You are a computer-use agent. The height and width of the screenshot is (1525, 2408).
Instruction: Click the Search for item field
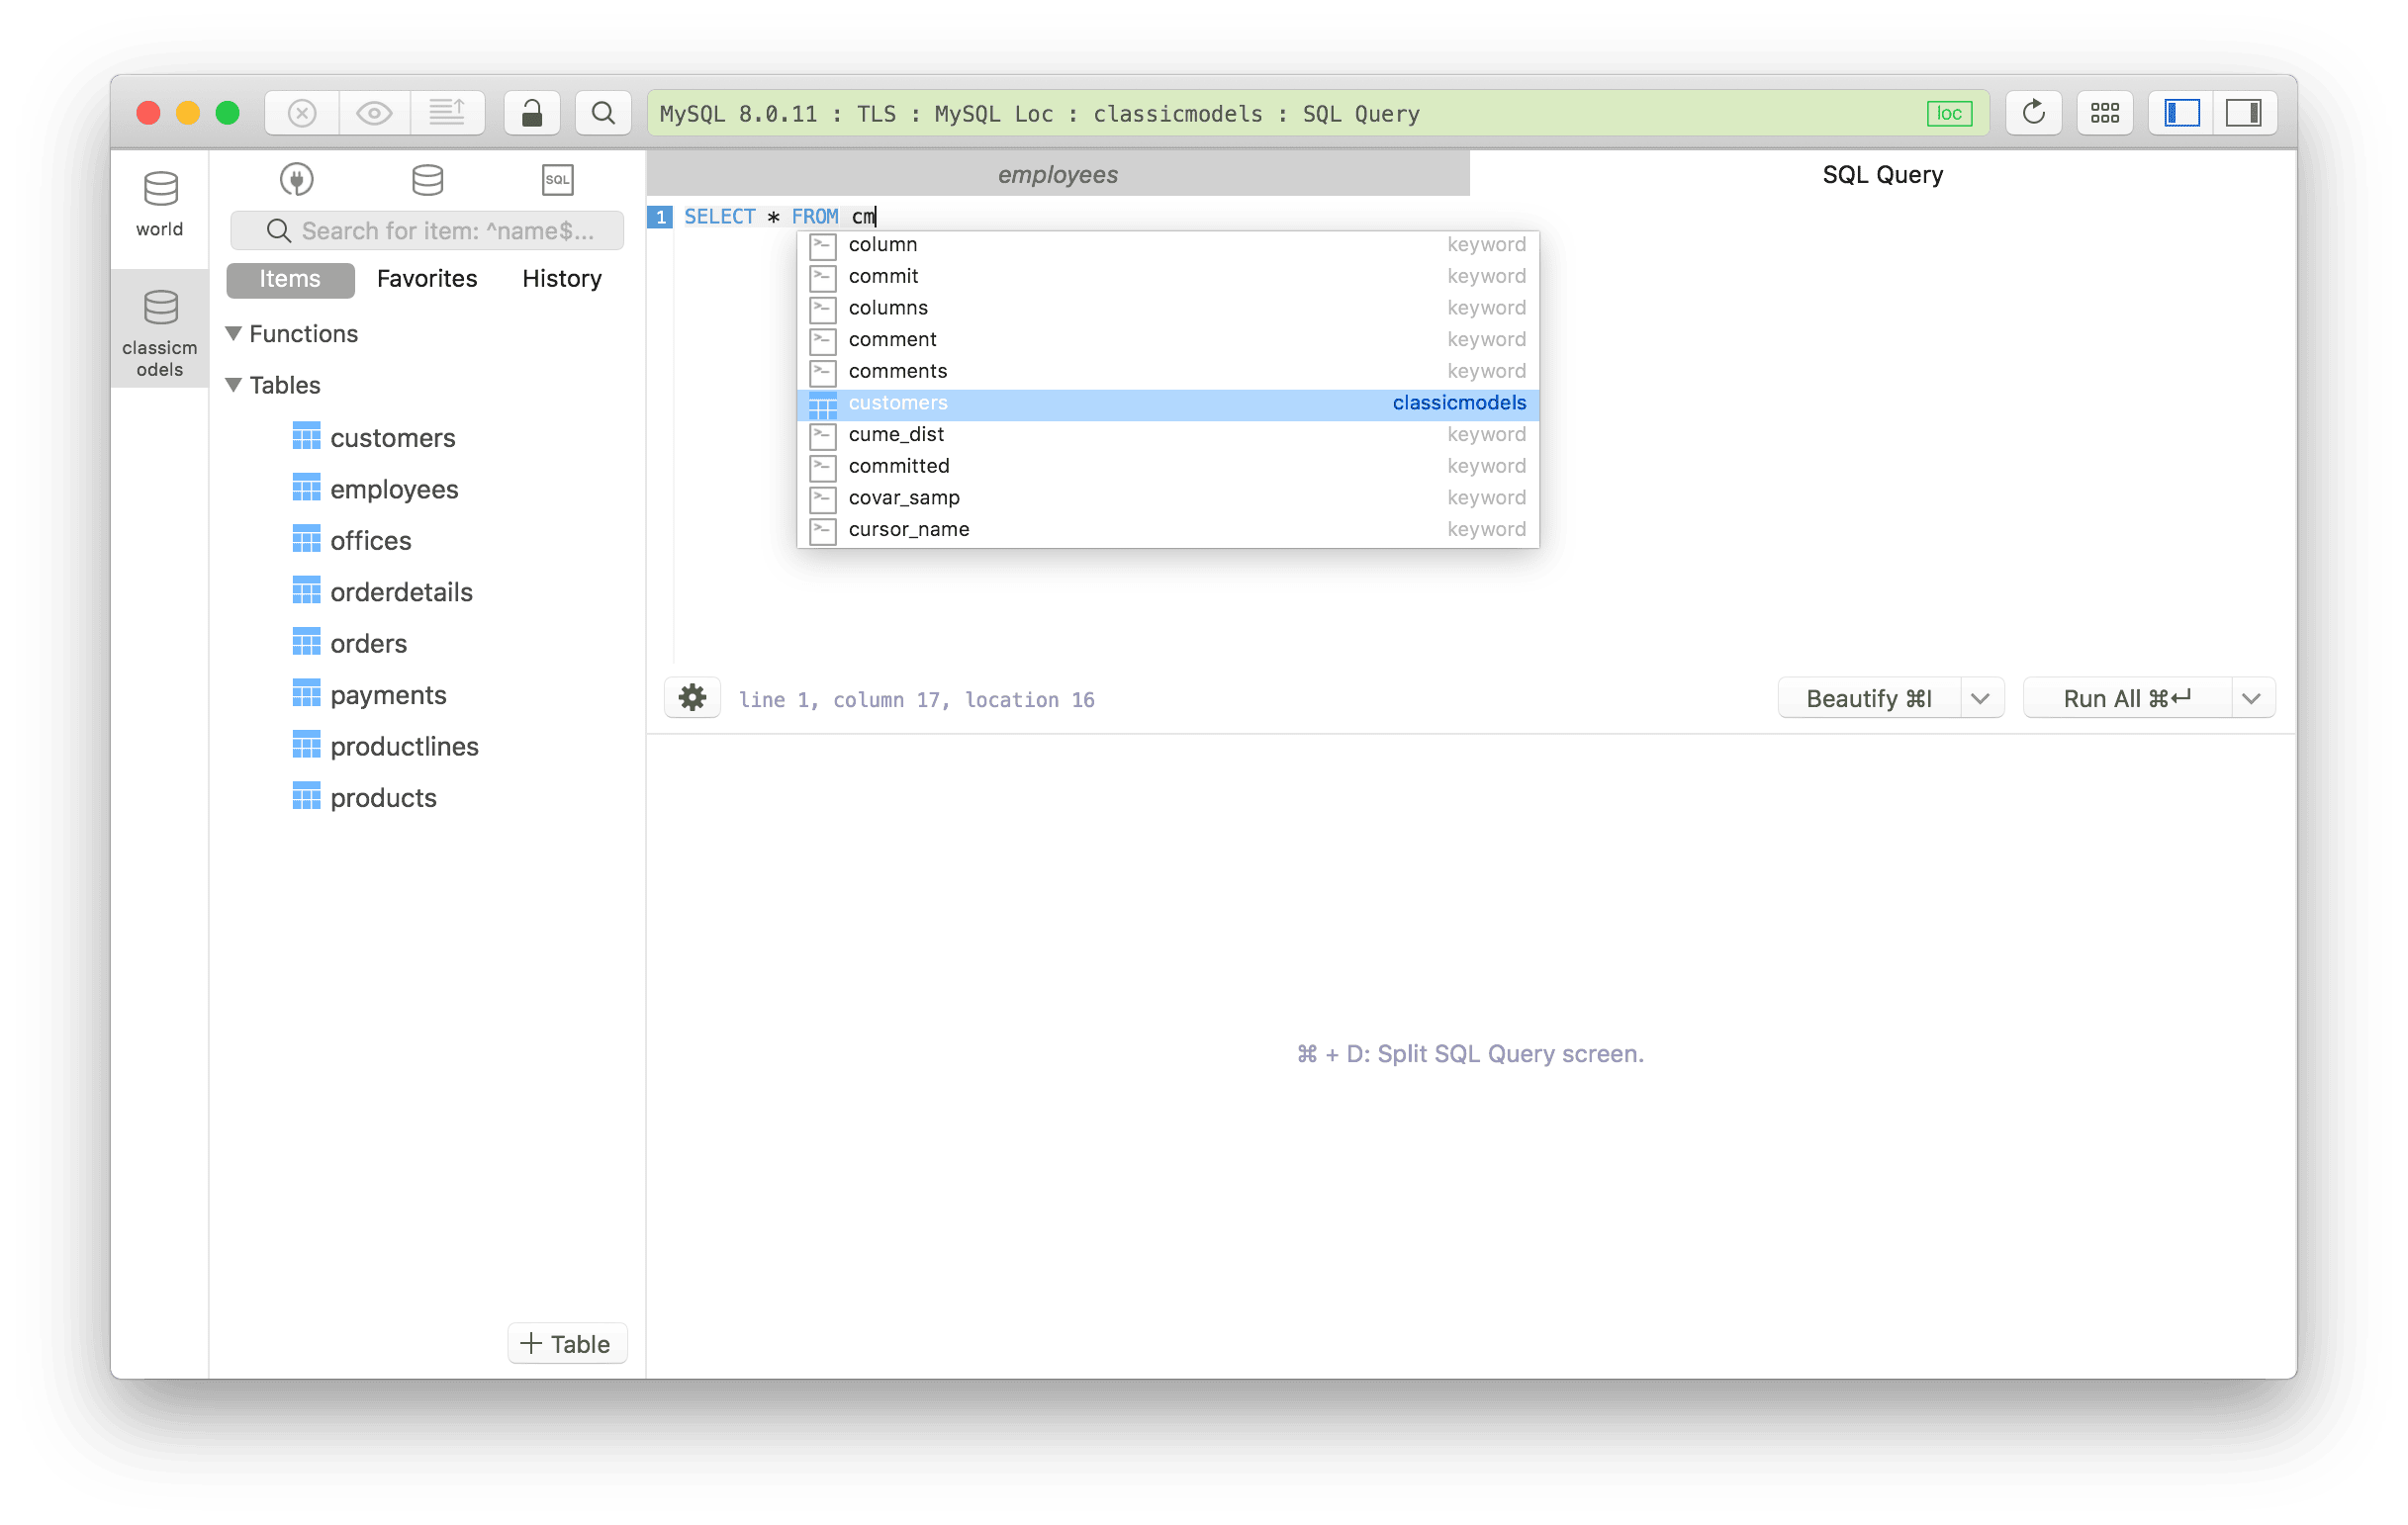point(427,230)
